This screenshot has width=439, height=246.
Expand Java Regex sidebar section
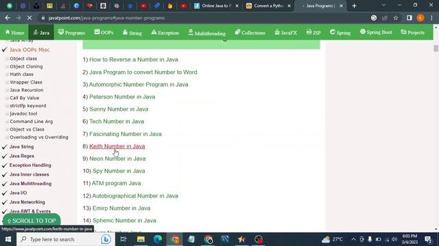[22, 156]
